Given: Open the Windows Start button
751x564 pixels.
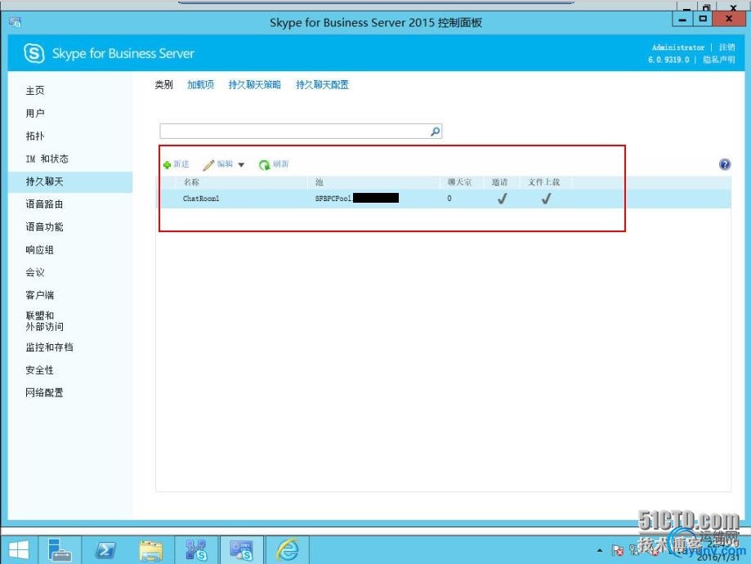Looking at the screenshot, I should pyautogui.click(x=19, y=549).
